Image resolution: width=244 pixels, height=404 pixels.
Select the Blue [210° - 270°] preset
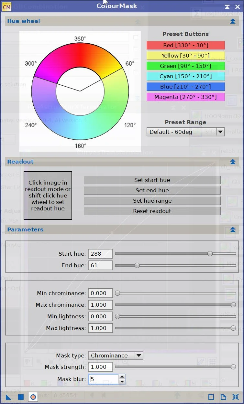[185, 87]
